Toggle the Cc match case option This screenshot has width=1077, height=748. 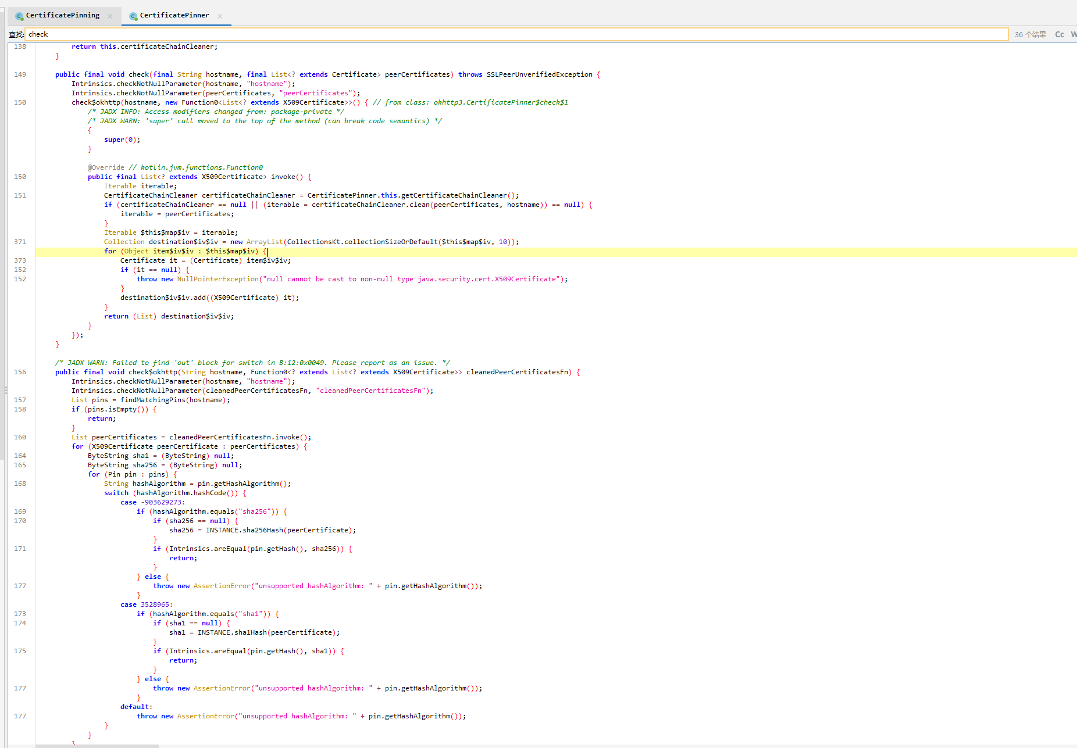(1059, 35)
